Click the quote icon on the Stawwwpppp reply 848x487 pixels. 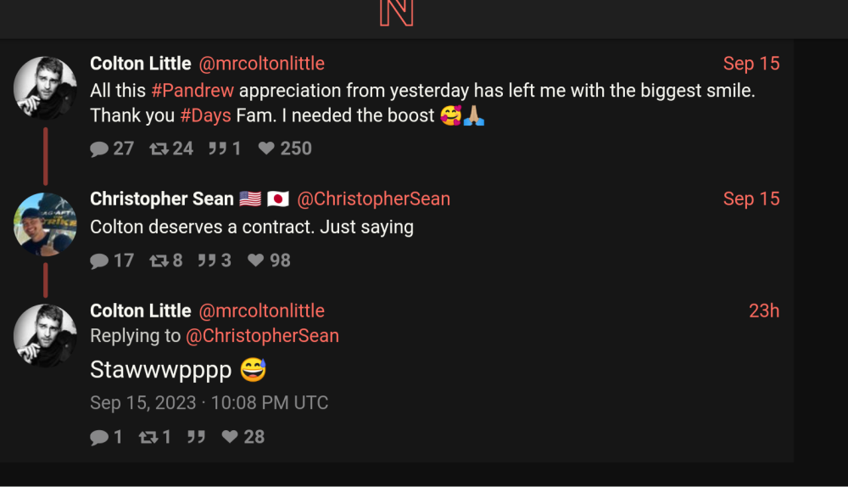click(x=196, y=437)
